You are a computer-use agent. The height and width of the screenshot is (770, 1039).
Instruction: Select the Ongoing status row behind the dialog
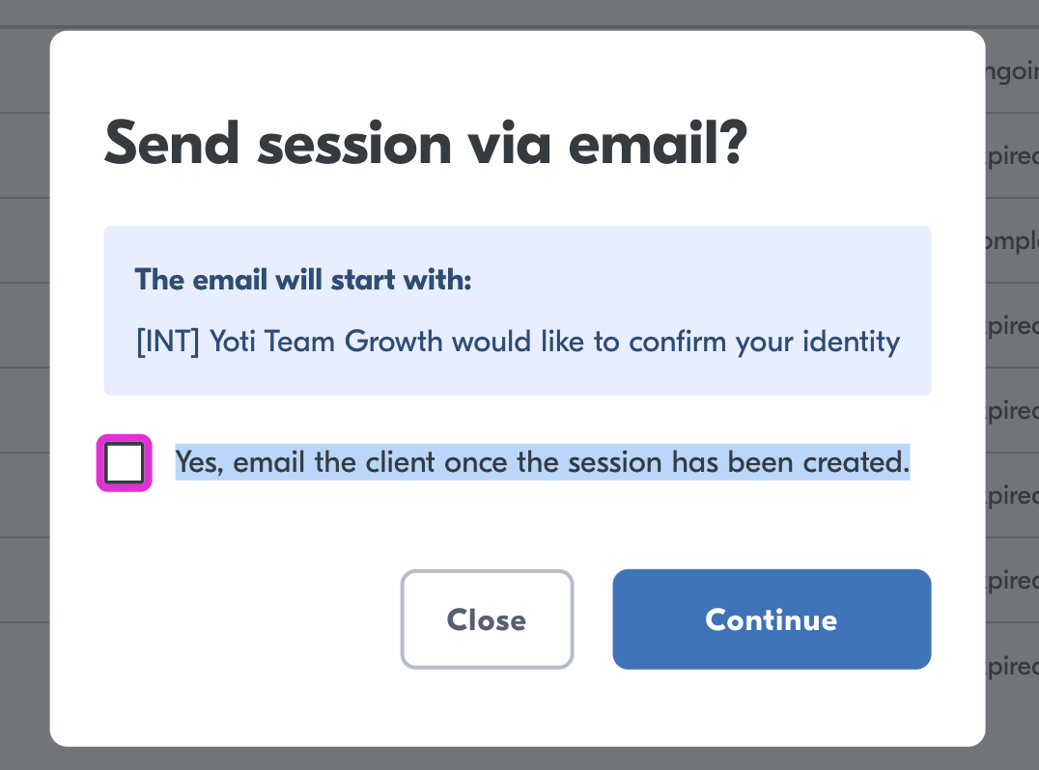pos(1011,71)
